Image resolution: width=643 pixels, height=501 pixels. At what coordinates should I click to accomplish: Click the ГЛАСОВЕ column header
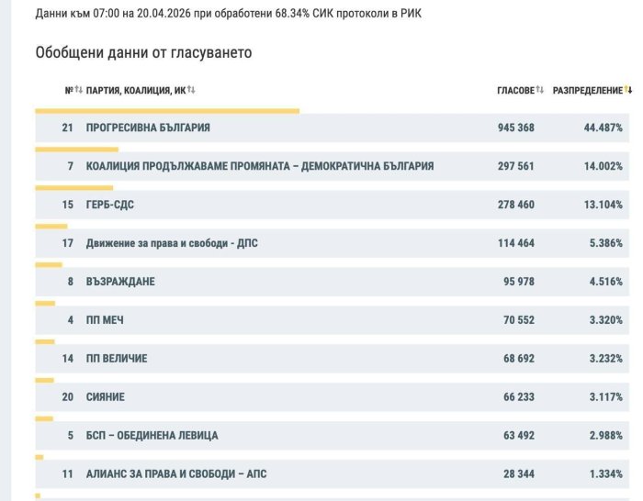tap(515, 90)
